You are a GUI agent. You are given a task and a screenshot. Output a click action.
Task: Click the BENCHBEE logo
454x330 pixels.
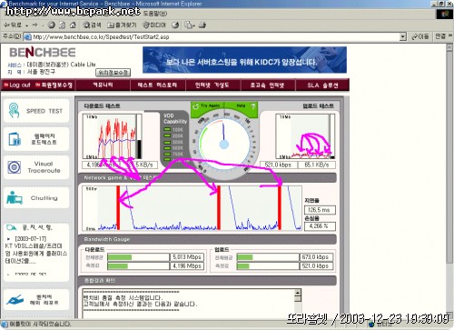tap(43, 53)
